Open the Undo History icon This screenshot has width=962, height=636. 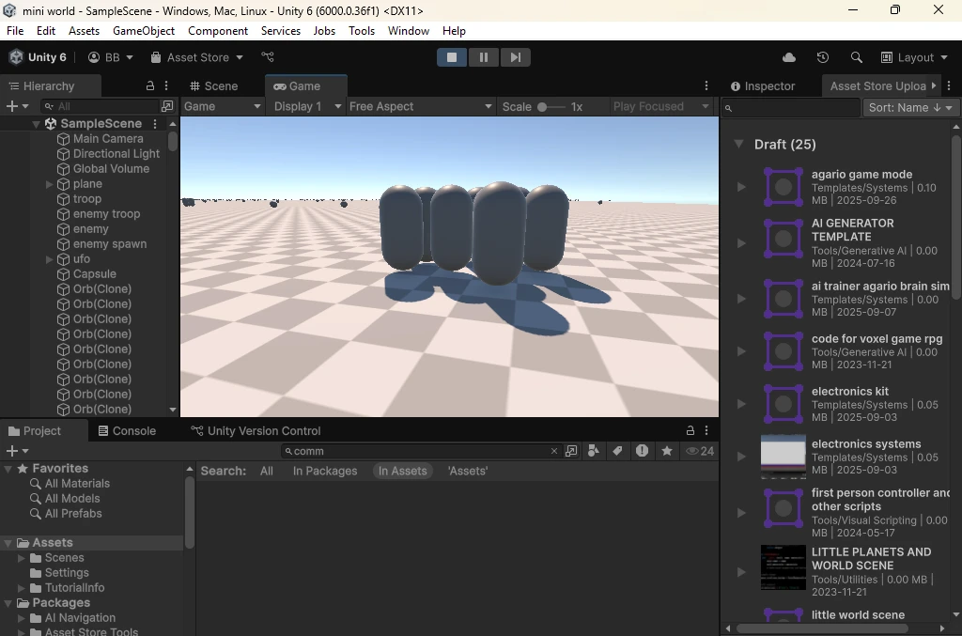click(x=823, y=57)
